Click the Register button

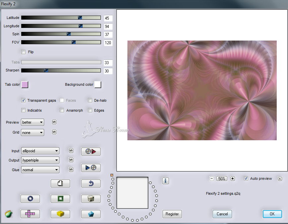click(172, 214)
